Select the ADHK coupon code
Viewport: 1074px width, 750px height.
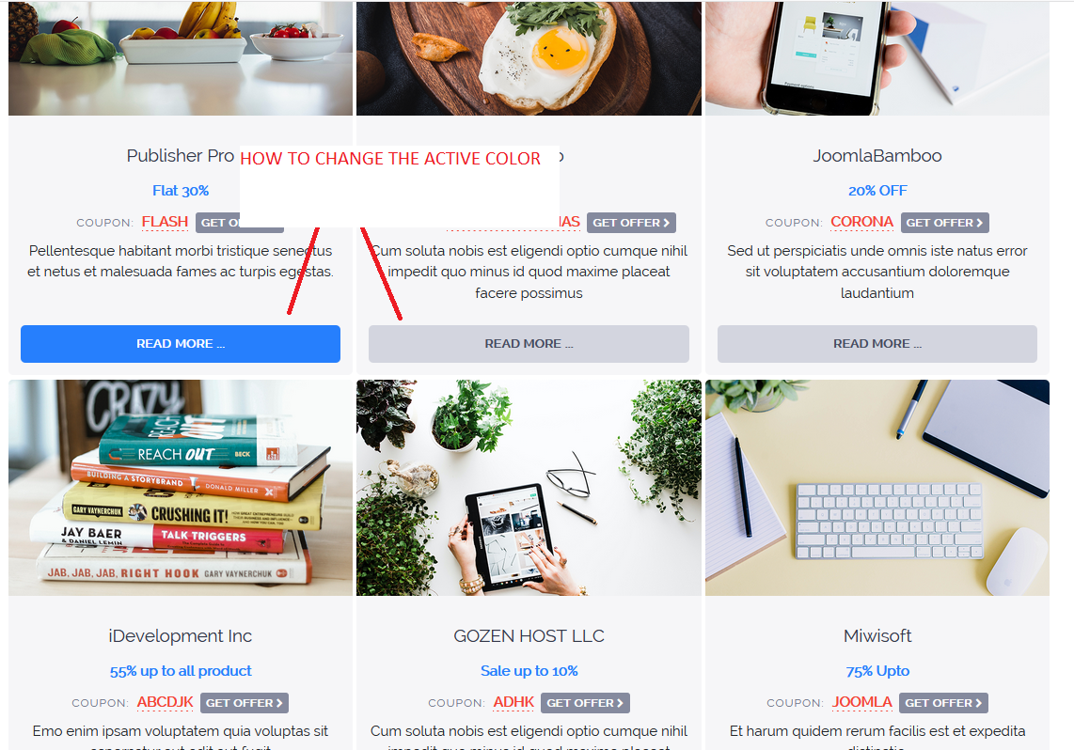point(513,702)
